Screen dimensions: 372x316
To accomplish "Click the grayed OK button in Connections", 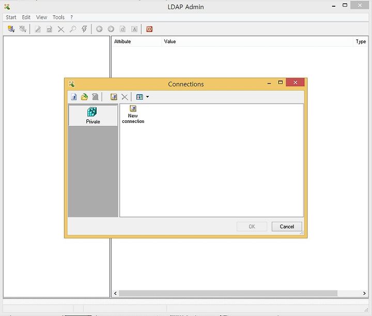I will [252, 226].
